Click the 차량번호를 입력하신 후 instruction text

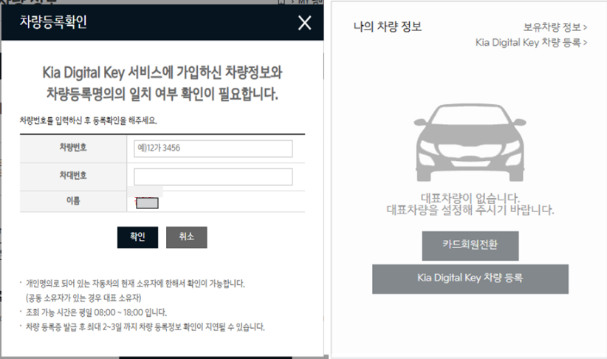coord(89,120)
